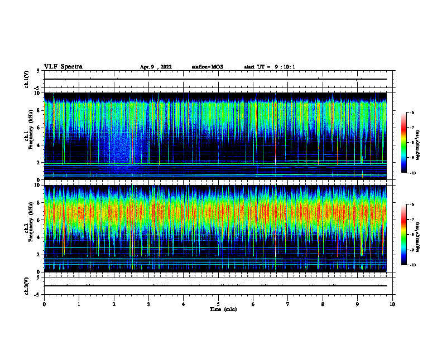
Task: Select the date text "Apr. 9 , 2022"
Action: [156, 67]
